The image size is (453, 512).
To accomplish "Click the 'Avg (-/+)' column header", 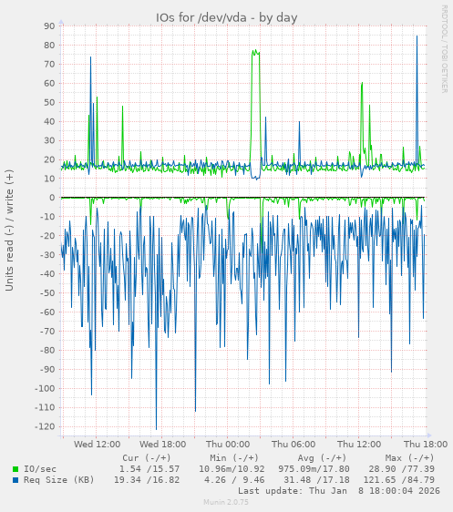I will (322, 458).
